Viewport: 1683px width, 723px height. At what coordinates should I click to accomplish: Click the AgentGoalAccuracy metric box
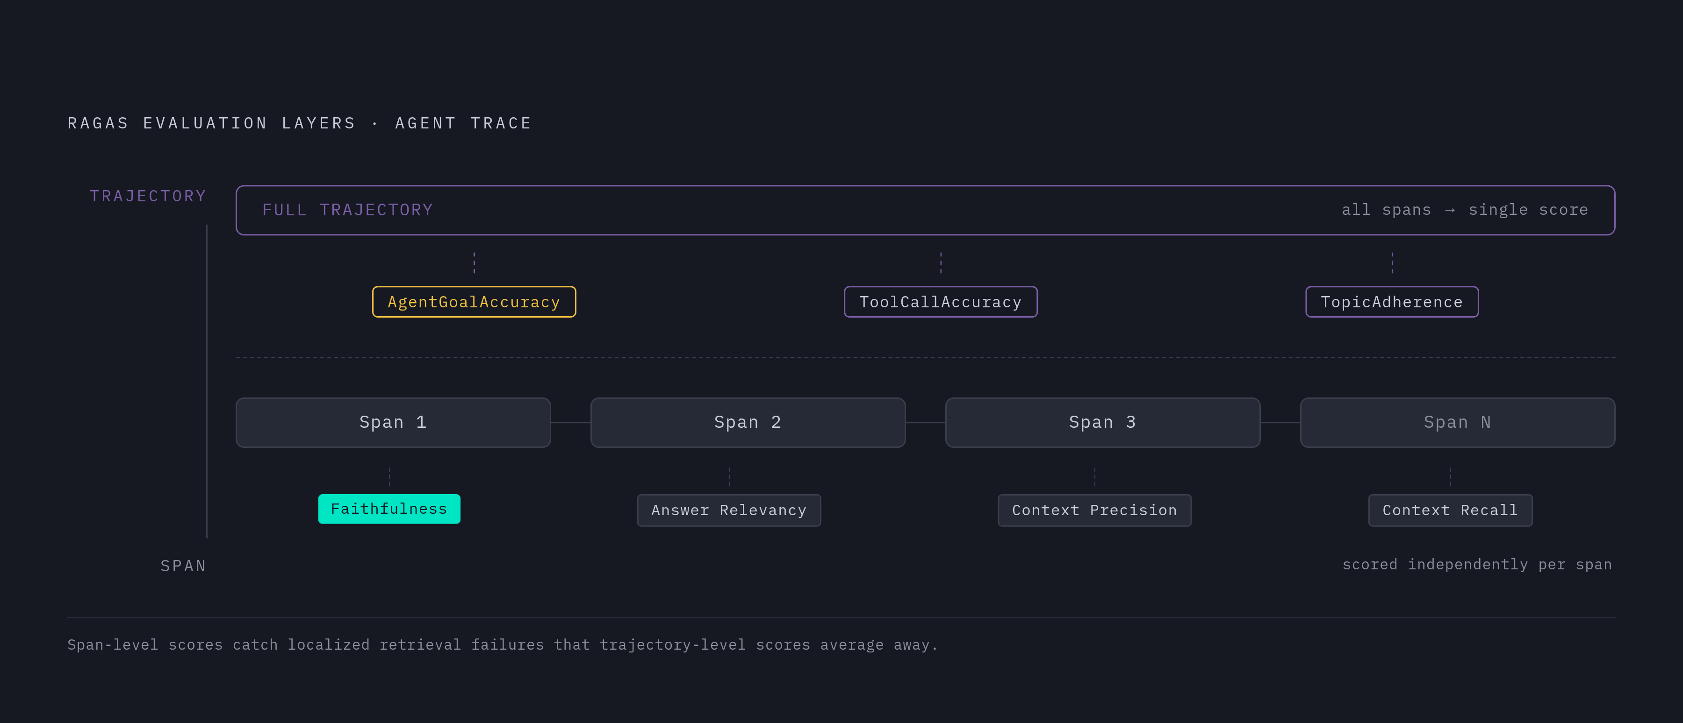(x=474, y=302)
